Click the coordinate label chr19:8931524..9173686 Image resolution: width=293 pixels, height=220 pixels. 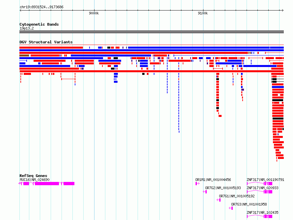click(41, 7)
